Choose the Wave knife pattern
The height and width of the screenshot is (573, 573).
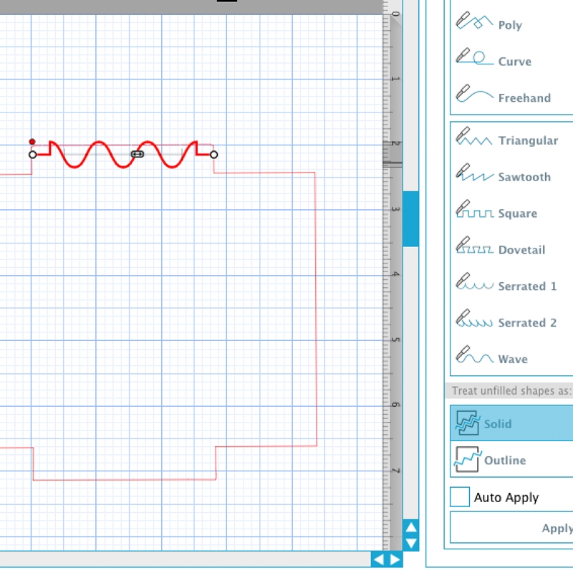coord(511,357)
